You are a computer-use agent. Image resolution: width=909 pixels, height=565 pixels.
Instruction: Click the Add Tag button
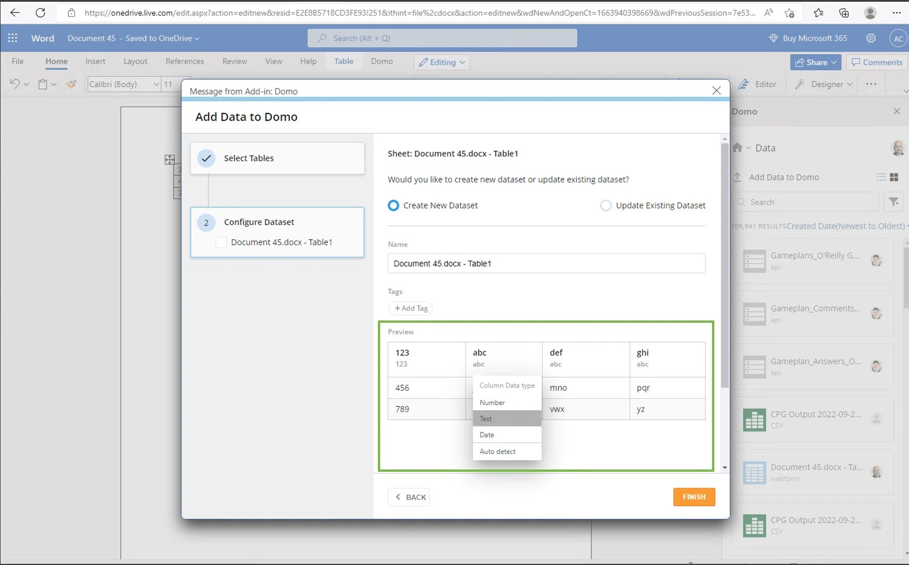pos(411,308)
